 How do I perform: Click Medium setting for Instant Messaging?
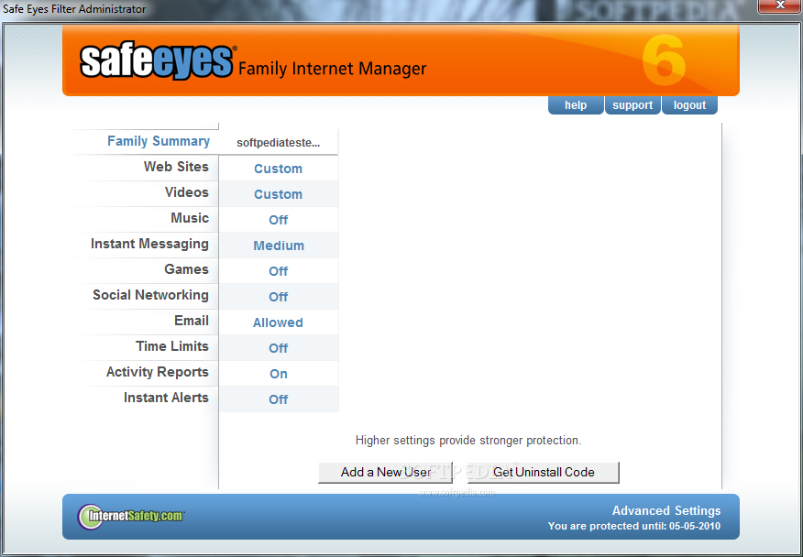click(279, 246)
